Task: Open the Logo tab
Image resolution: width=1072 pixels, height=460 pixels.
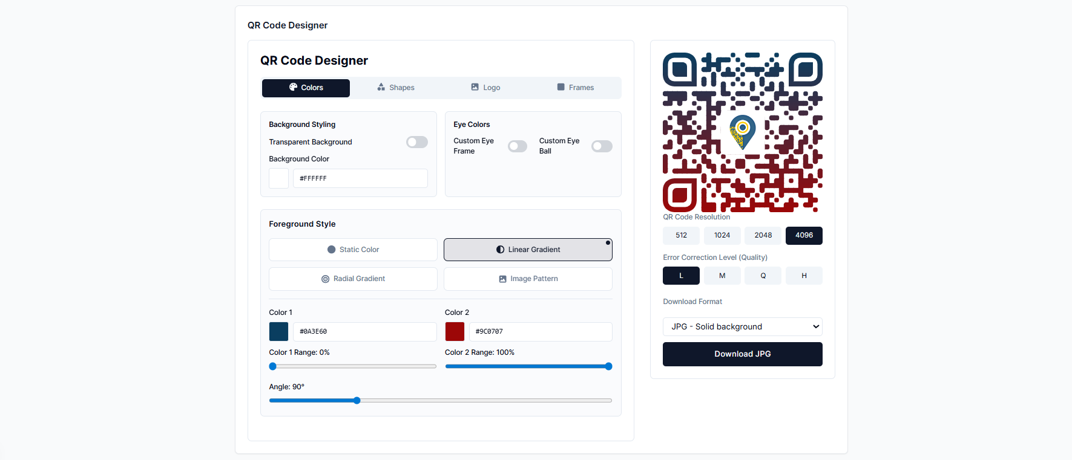Action: click(485, 88)
